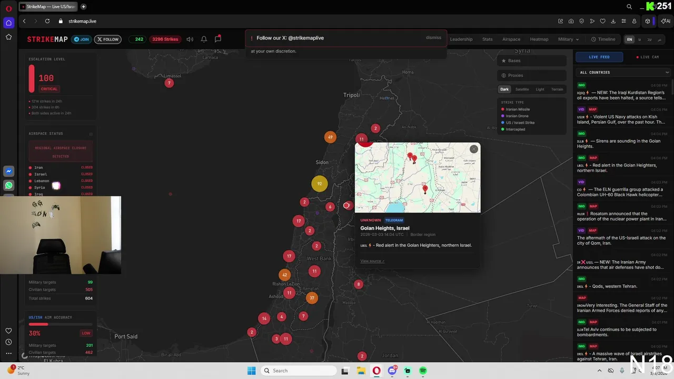Click the Golan Heights mini-map thumbnail
The width and height of the screenshot is (674, 379).
click(418, 177)
